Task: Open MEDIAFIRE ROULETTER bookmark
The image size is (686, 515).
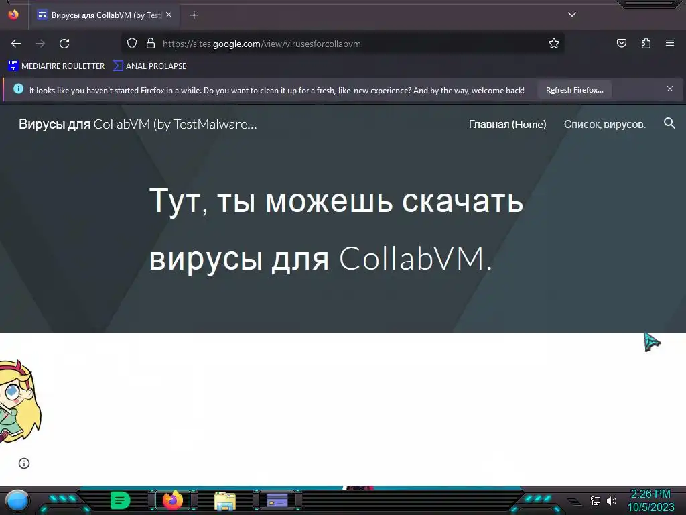Action: (x=56, y=66)
